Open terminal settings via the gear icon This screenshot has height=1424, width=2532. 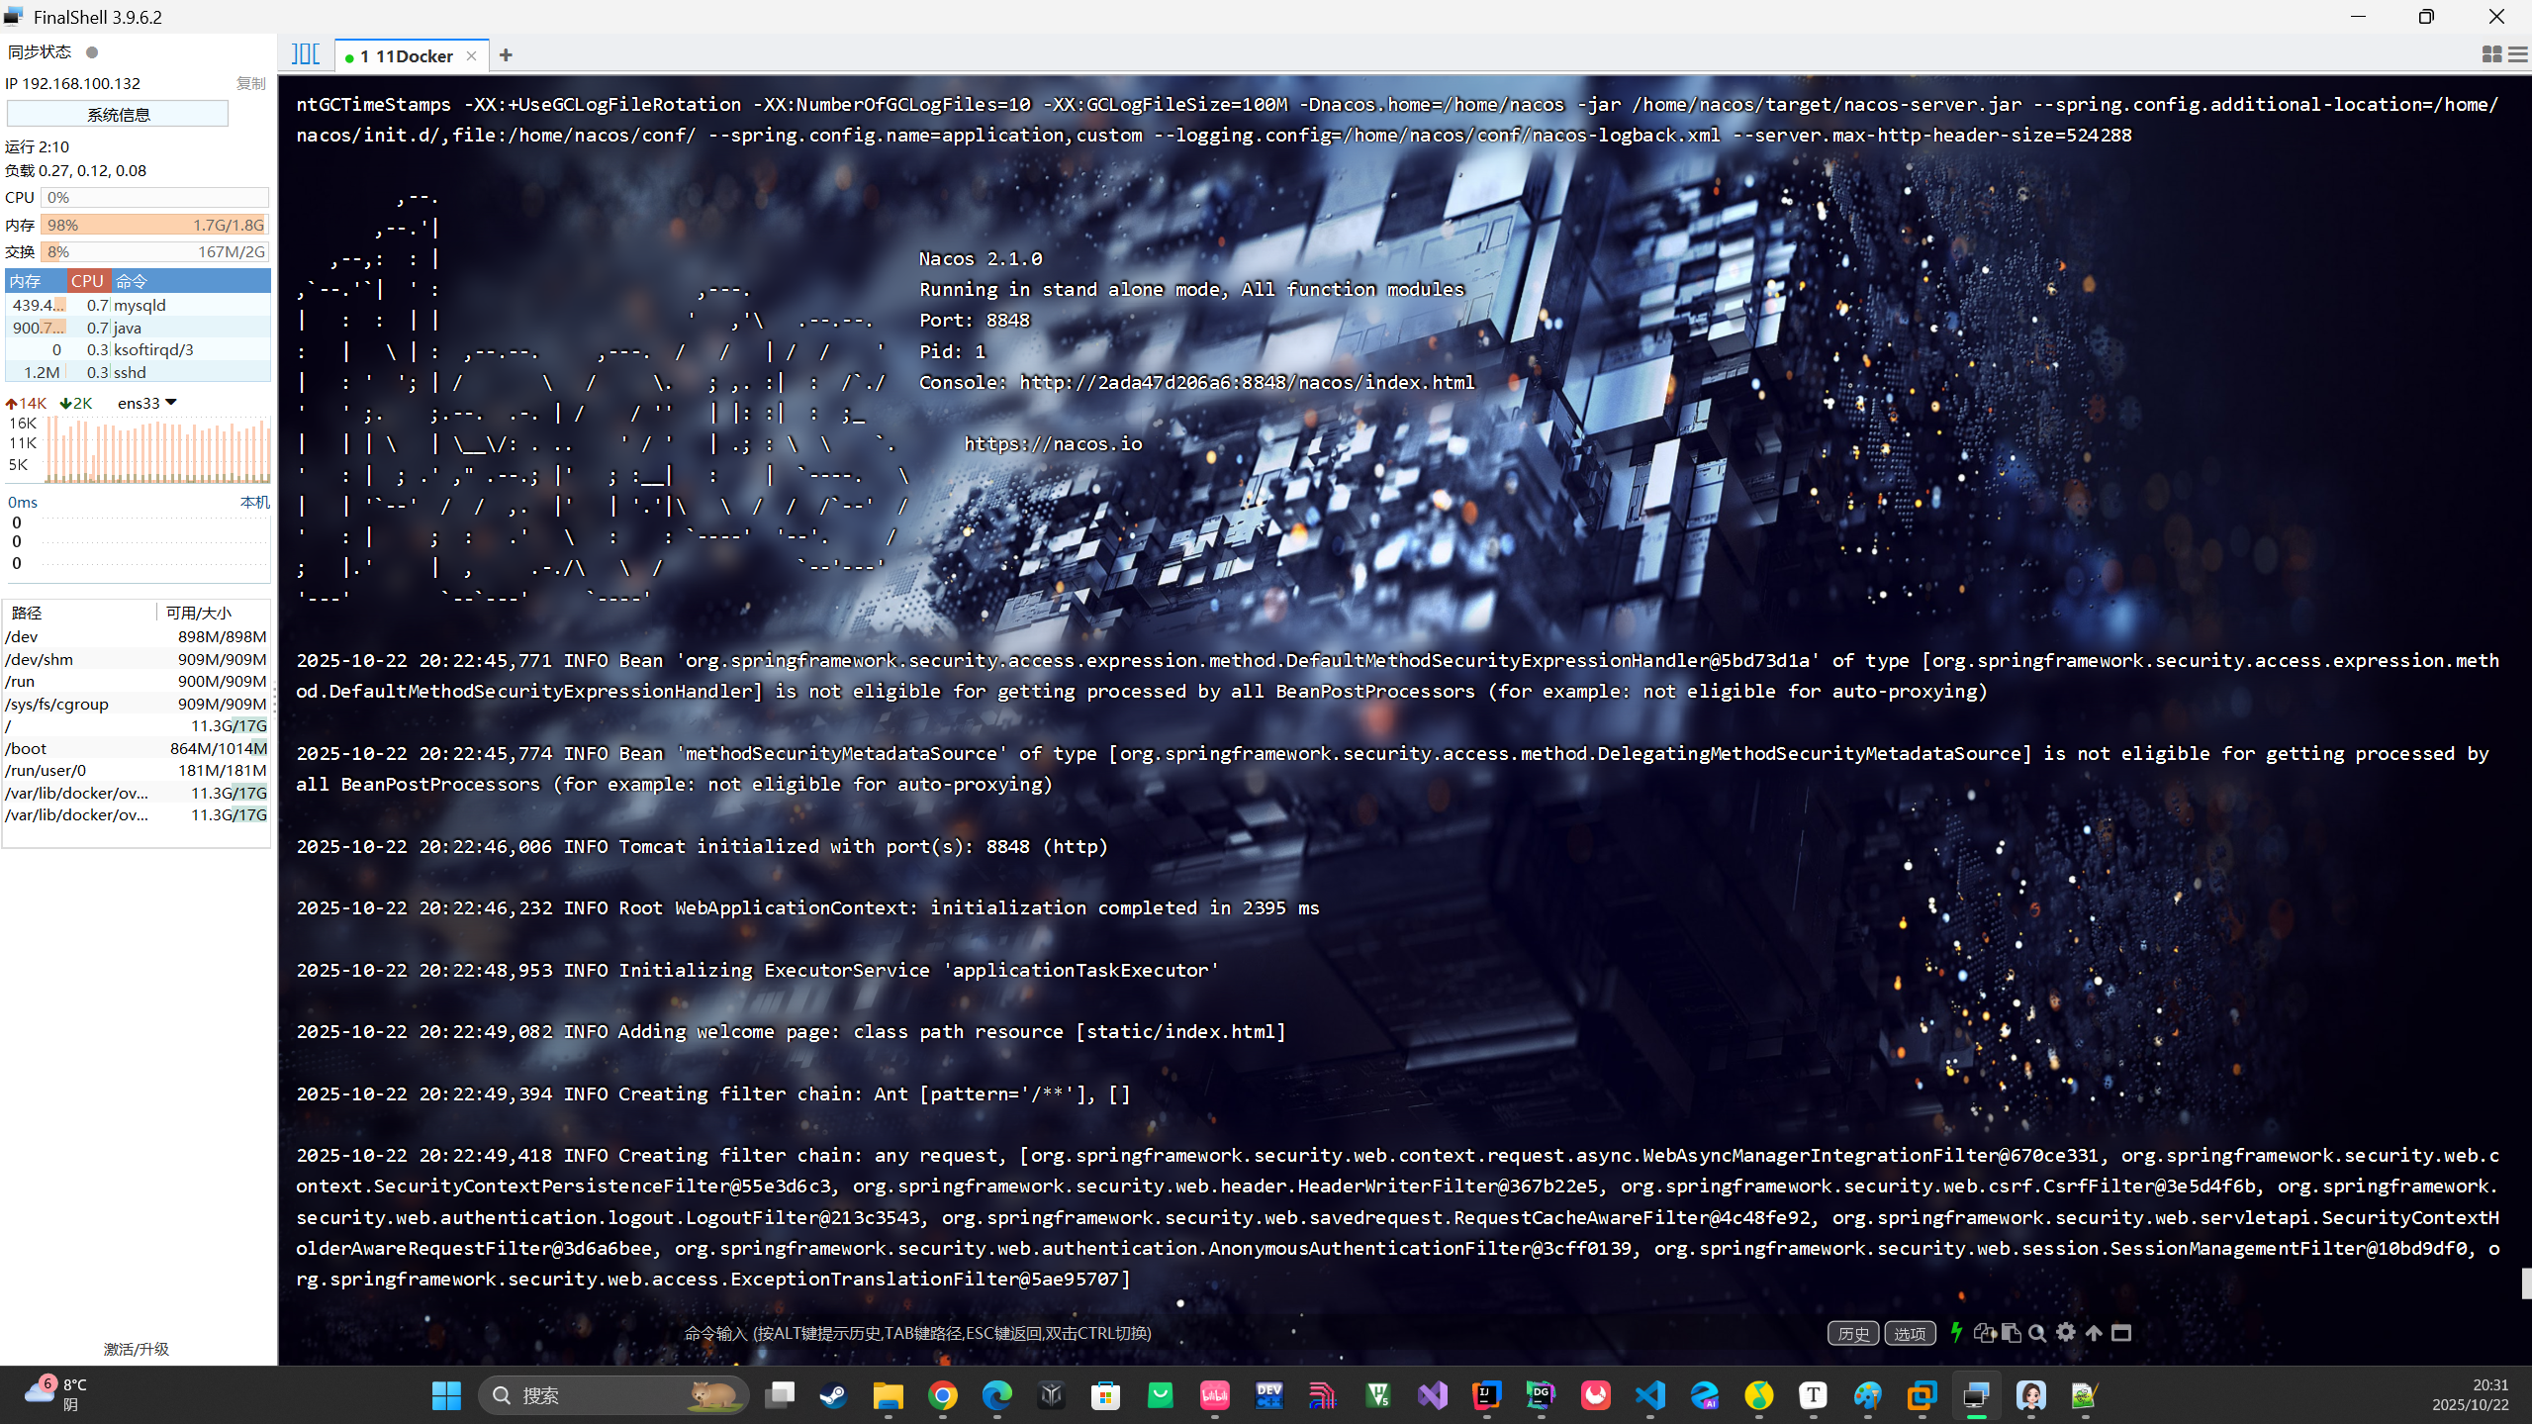[2065, 1333]
